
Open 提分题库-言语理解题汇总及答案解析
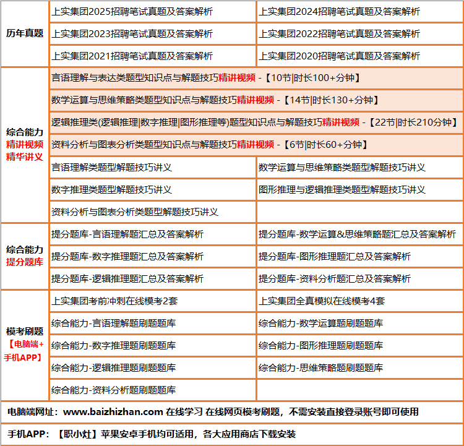coord(127,234)
